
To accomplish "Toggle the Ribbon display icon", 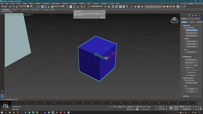I will tap(121, 7).
